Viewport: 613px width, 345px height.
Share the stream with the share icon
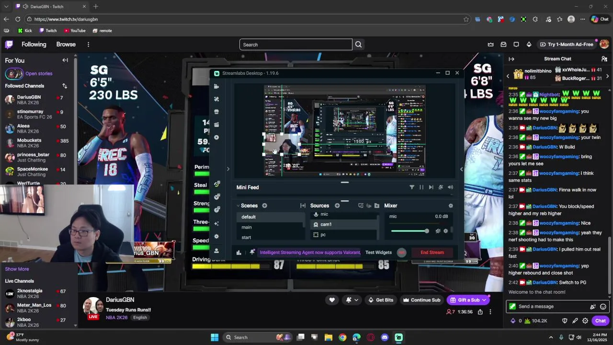[480, 312]
